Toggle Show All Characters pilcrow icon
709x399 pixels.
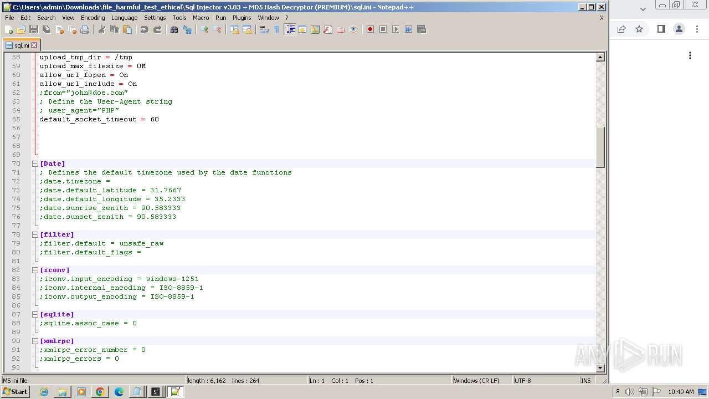tap(277, 29)
